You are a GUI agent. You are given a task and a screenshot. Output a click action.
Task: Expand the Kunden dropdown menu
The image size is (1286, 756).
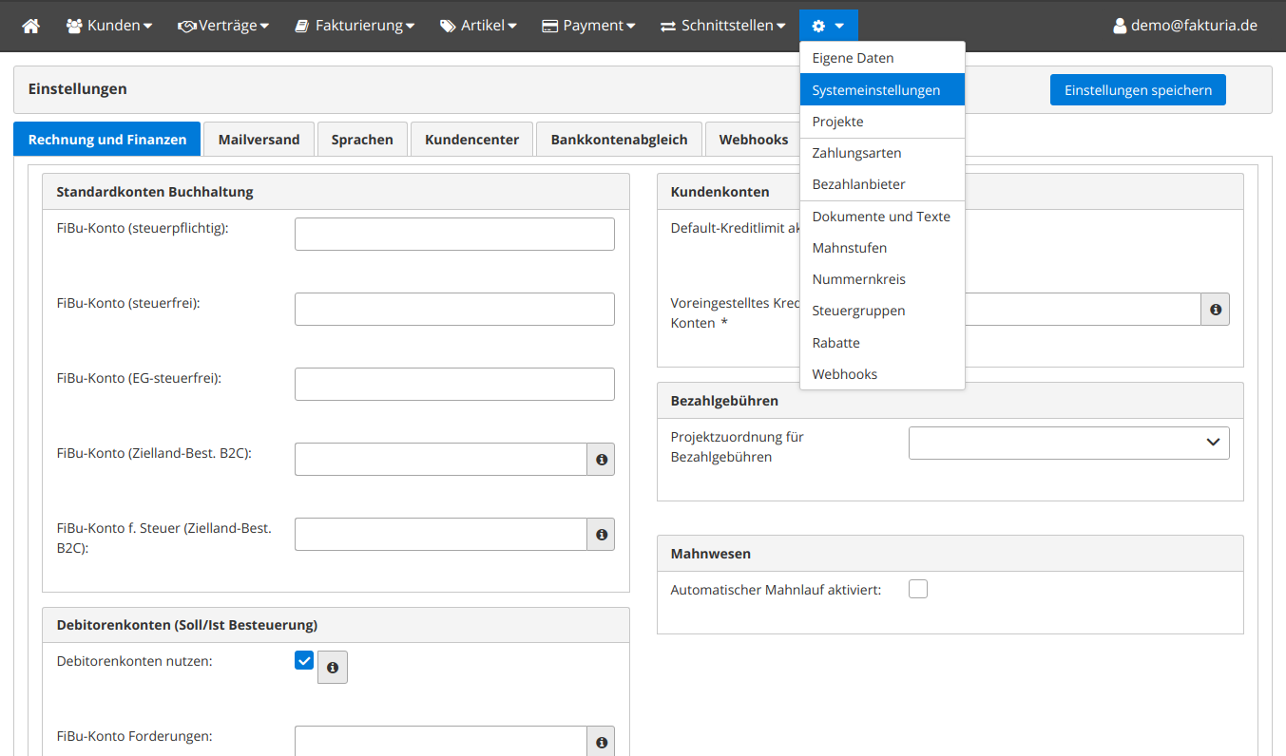click(x=109, y=26)
